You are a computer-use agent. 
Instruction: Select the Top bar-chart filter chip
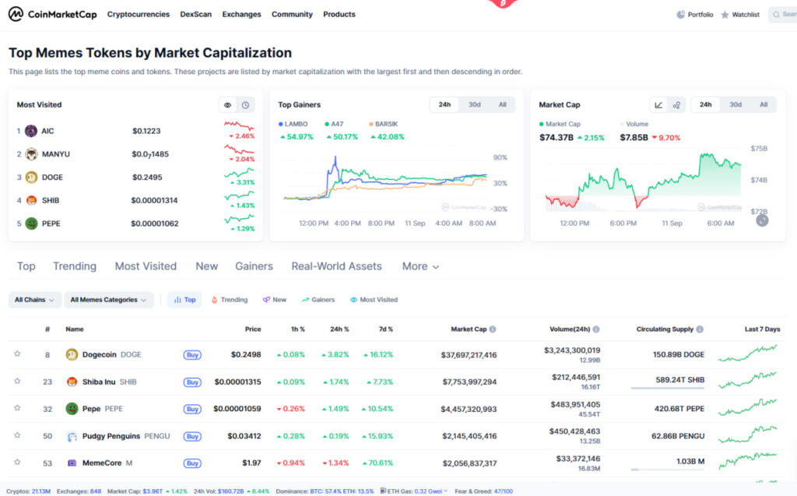[184, 300]
